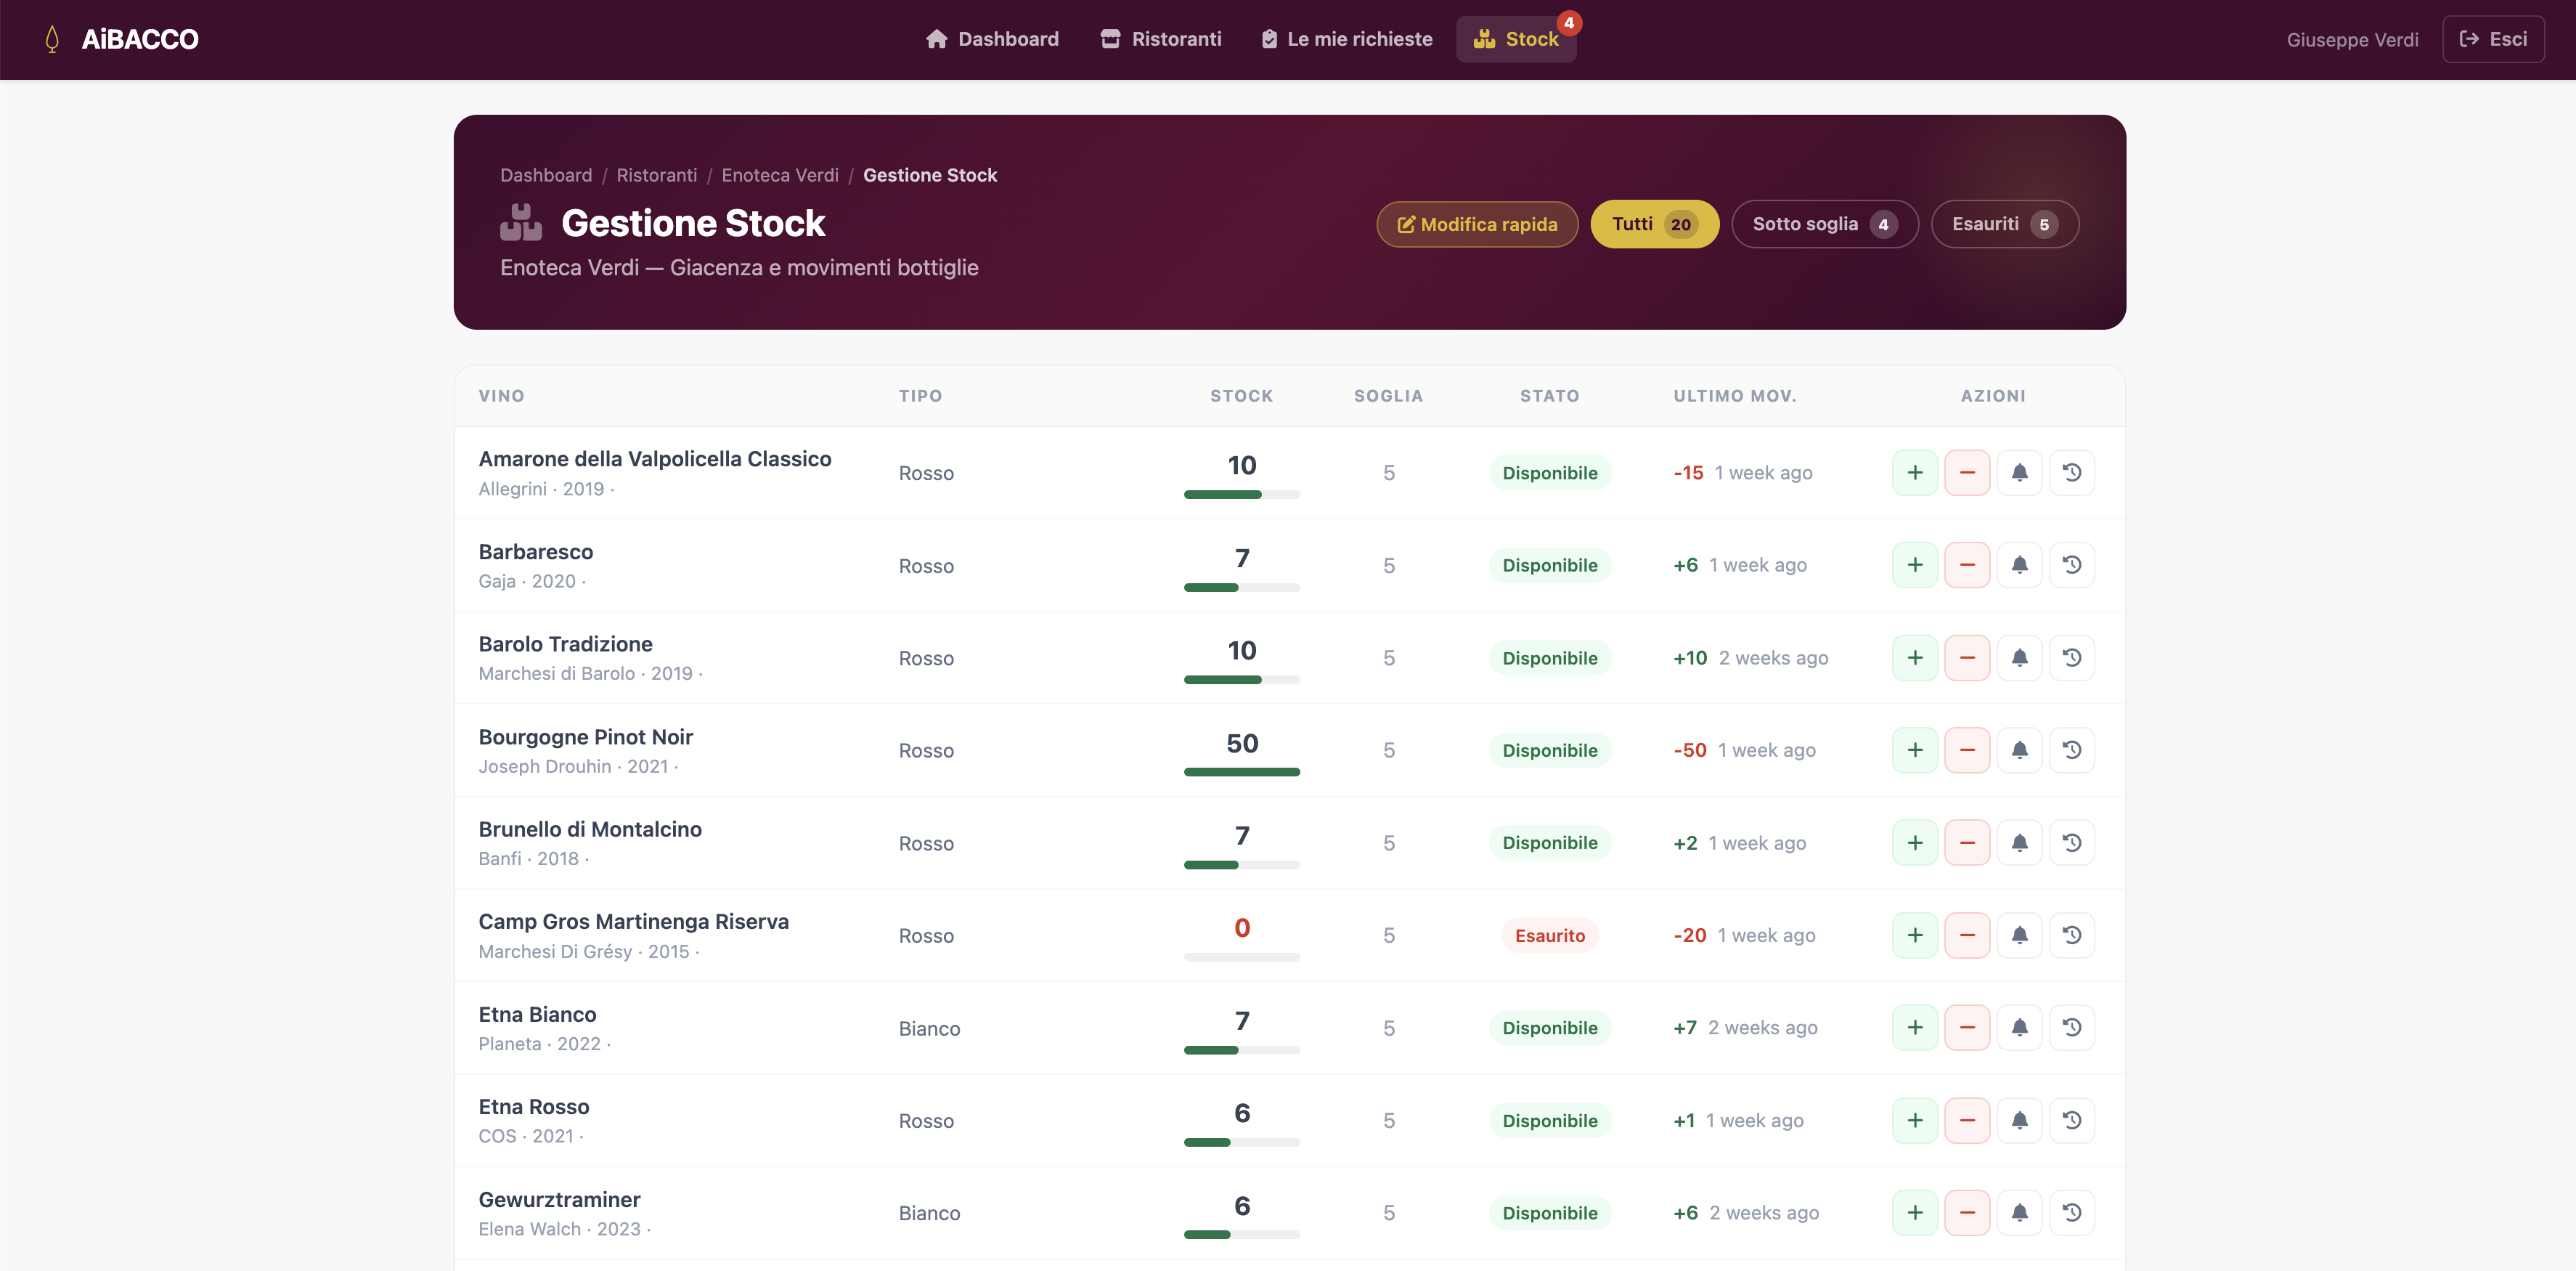Screen dimensions: 2576x1271
Task: Decrease stock in the Barbaresco row
Action: 1967,565
